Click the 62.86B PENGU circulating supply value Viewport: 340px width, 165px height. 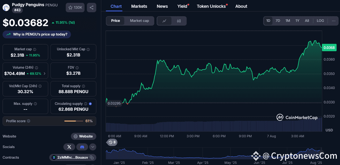[74, 109]
